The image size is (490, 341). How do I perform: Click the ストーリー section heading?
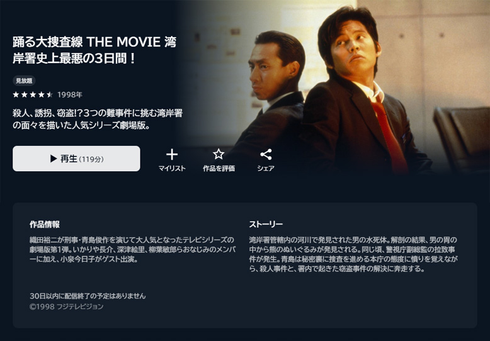pyautogui.click(x=266, y=224)
